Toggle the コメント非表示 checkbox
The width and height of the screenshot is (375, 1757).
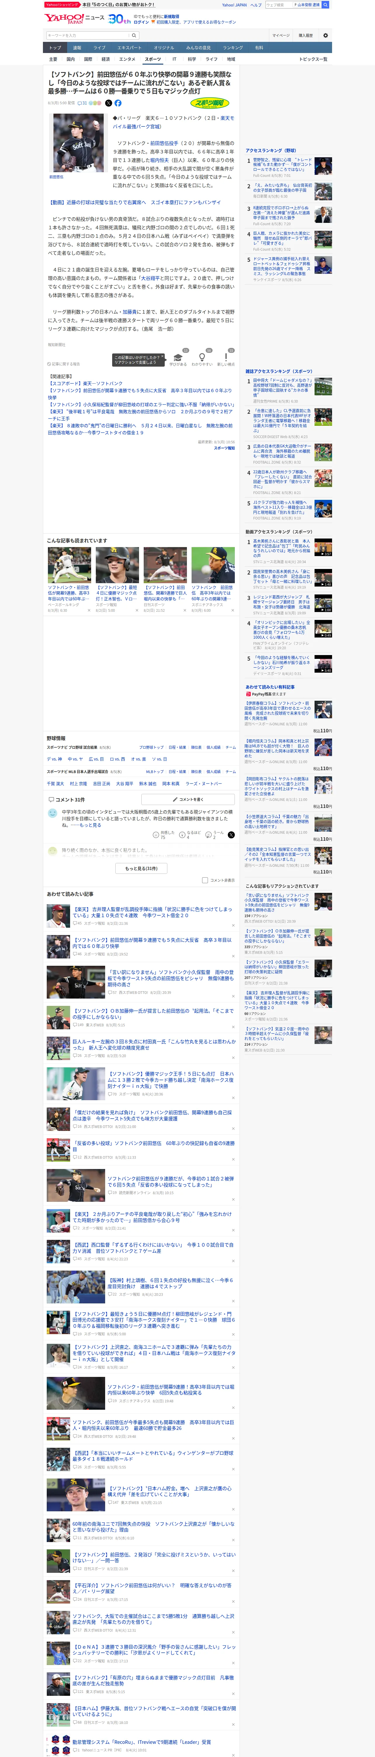click(205, 880)
